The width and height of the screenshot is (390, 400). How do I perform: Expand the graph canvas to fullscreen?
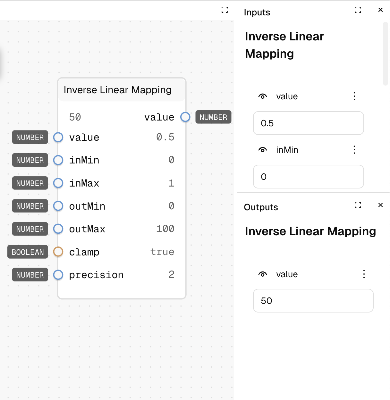coord(225,10)
